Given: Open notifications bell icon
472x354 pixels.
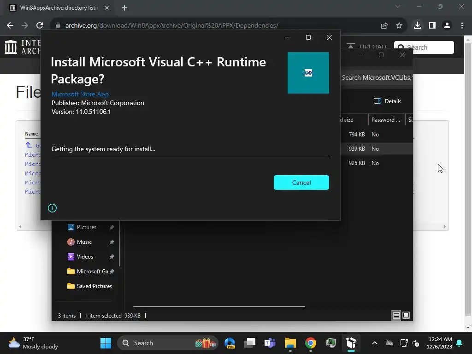Looking at the screenshot, I should point(460,343).
